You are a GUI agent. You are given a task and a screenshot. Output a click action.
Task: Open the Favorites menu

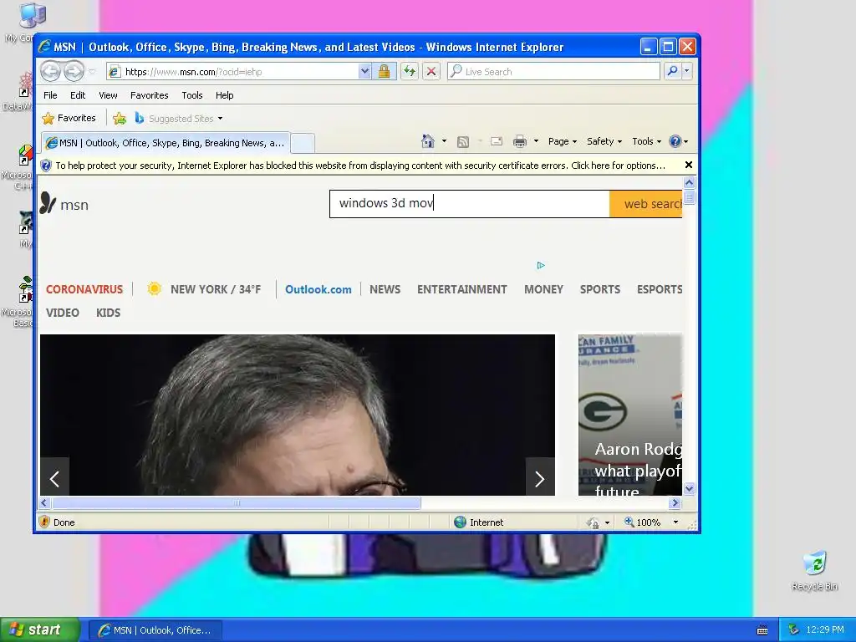[149, 95]
